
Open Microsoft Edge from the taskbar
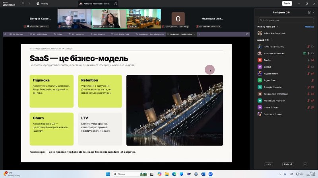(174, 174)
